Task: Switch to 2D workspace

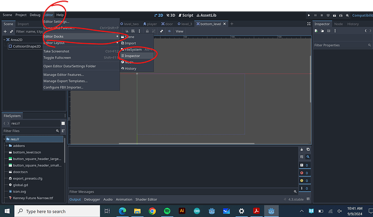Action: click(159, 15)
